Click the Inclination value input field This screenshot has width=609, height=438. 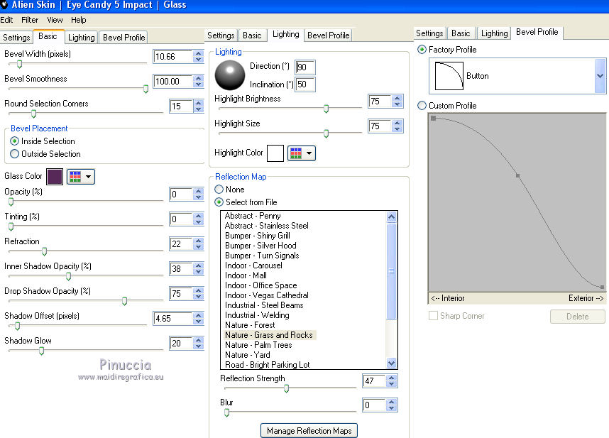tap(305, 84)
